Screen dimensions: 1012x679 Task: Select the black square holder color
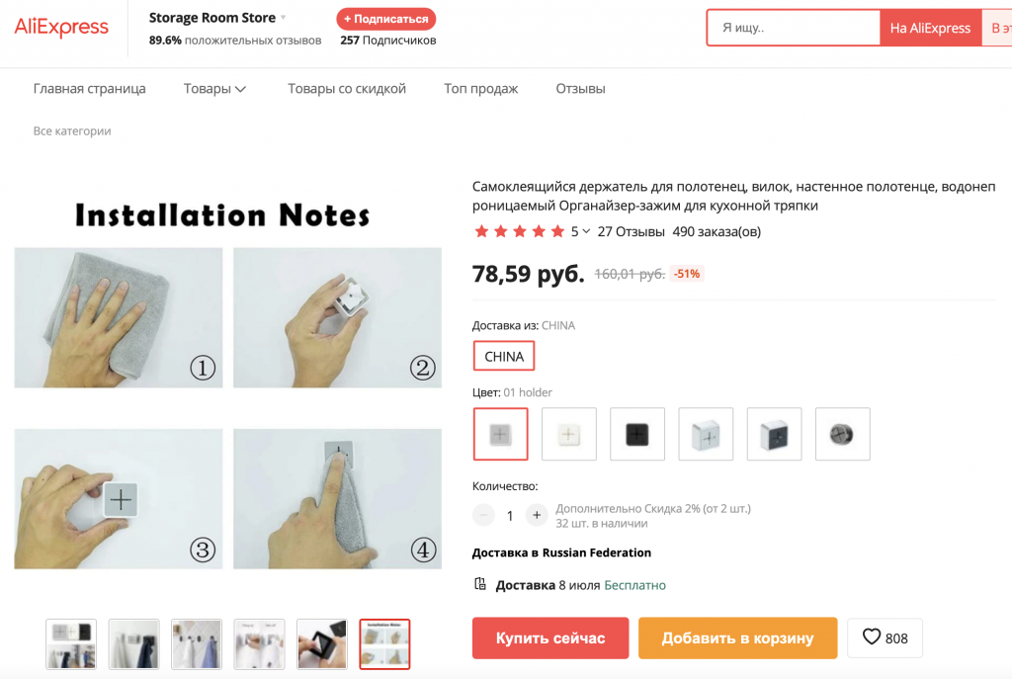(x=637, y=434)
